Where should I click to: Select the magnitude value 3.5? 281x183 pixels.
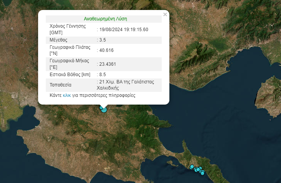pyautogui.click(x=102, y=40)
